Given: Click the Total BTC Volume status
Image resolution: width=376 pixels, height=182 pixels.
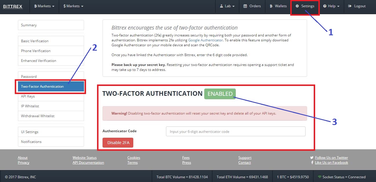Looking at the screenshot, I should pos(182,177).
